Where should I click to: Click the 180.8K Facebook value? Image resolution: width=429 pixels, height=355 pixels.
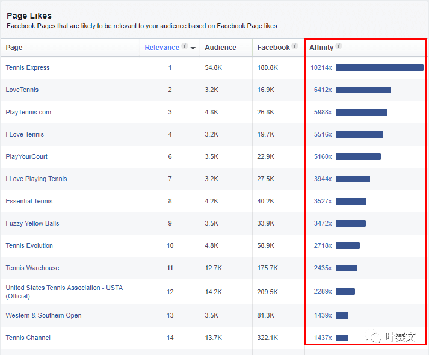click(x=268, y=67)
